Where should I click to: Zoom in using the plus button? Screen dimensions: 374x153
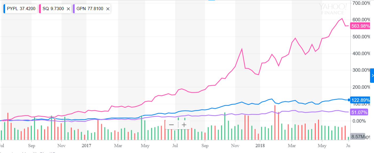(x=184, y=125)
